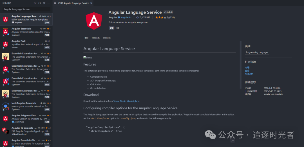
Task: Click the 2017-4-4, 06:31:26 published date
Action: point(272,88)
